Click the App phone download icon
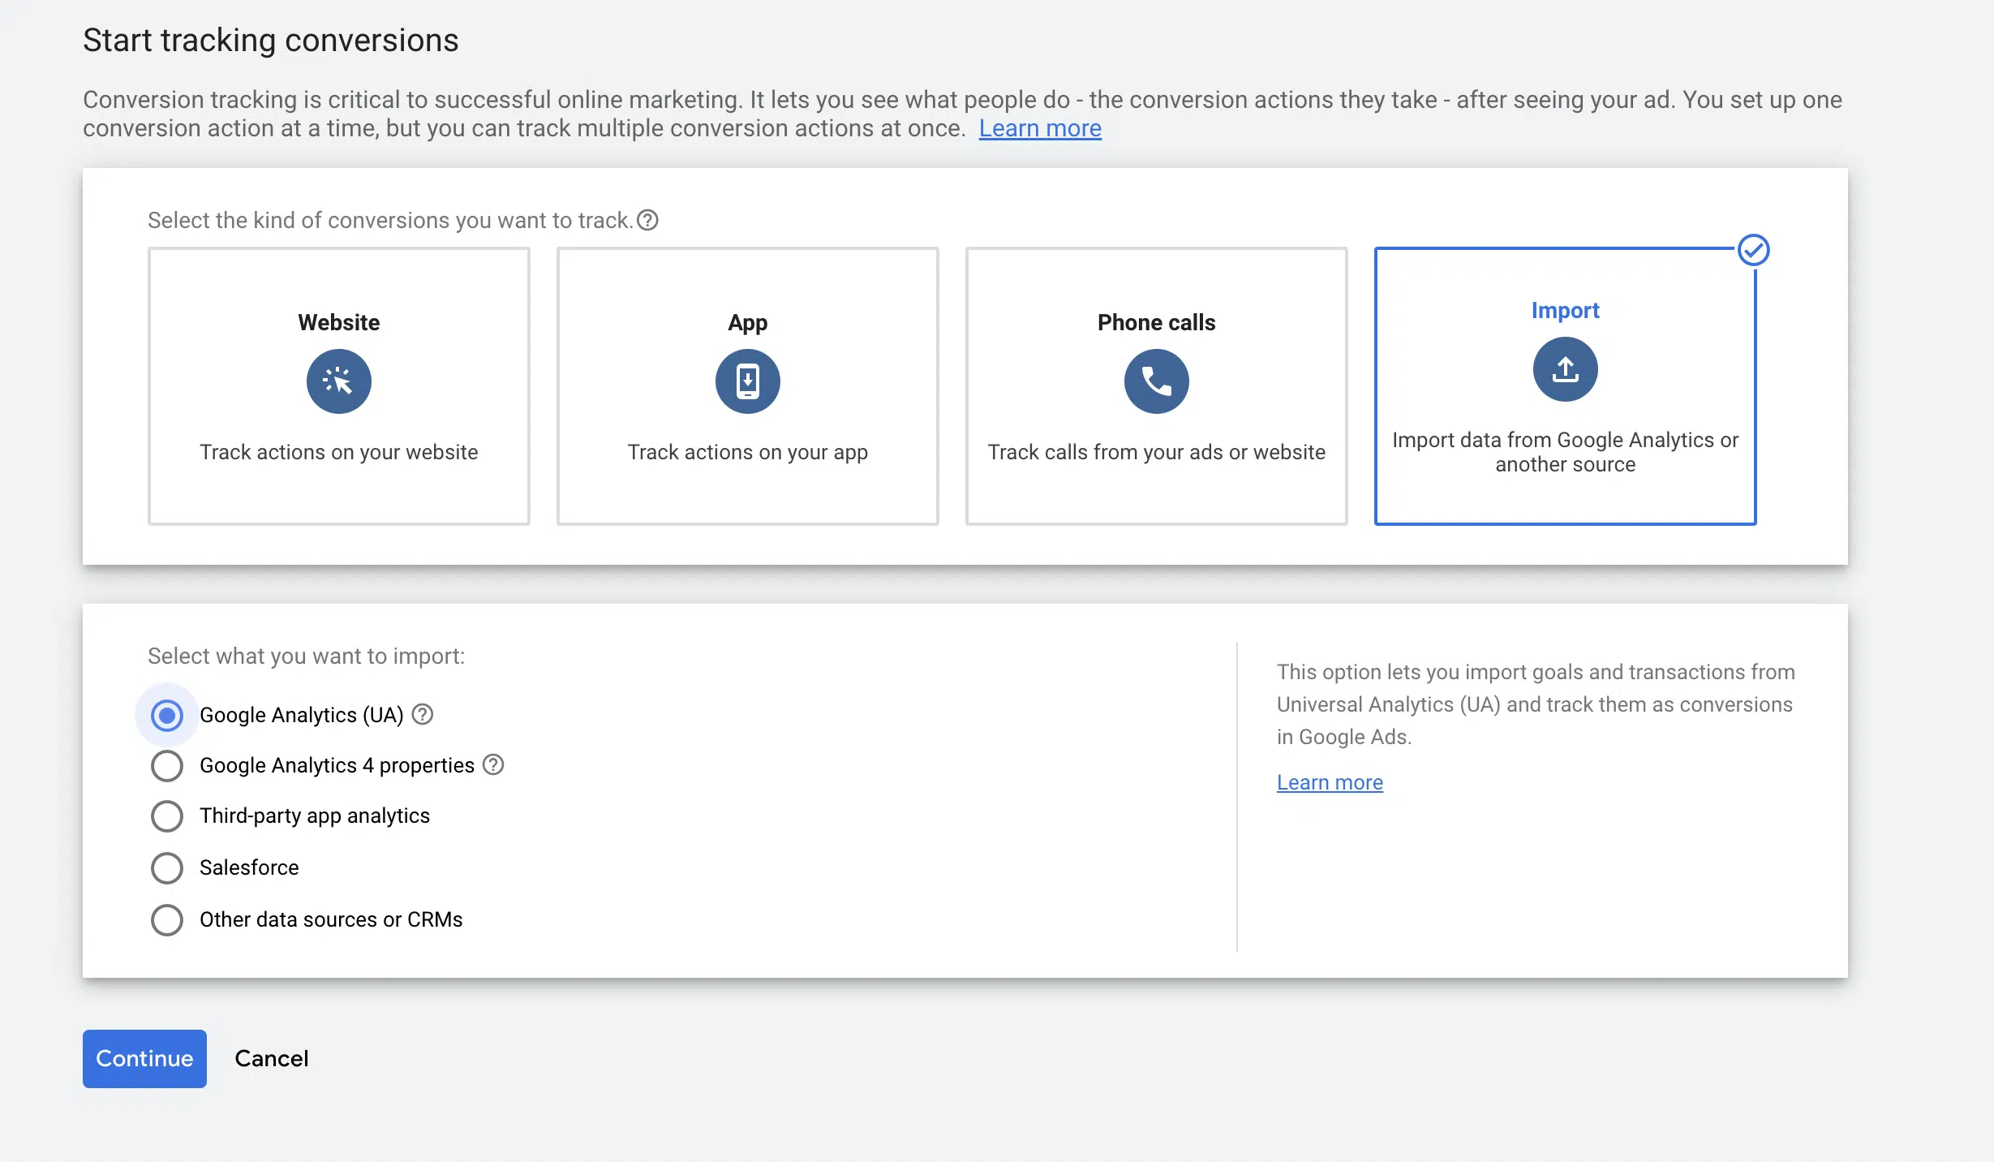 click(x=748, y=381)
